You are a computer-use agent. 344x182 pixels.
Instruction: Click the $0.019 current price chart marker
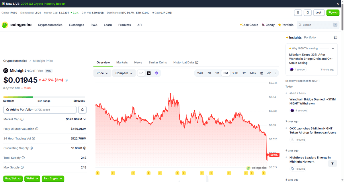click(x=274, y=155)
